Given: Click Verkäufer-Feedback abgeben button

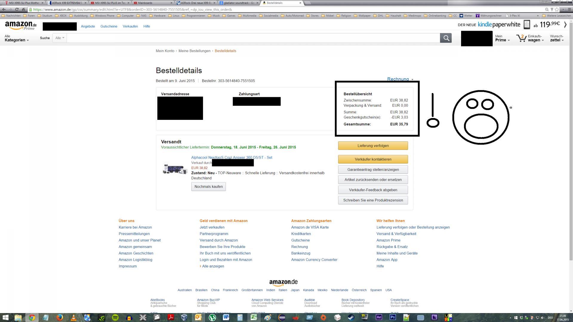Looking at the screenshot, I should 373,190.
